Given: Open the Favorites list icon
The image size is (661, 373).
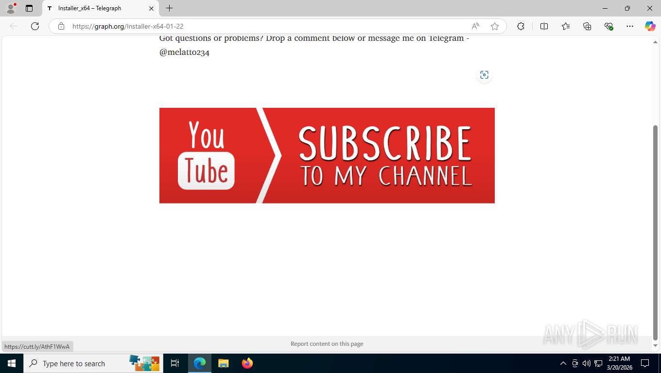Looking at the screenshot, I should [566, 26].
